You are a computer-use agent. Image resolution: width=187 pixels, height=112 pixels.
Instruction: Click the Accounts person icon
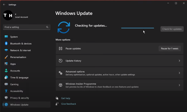click(x=6, y=71)
